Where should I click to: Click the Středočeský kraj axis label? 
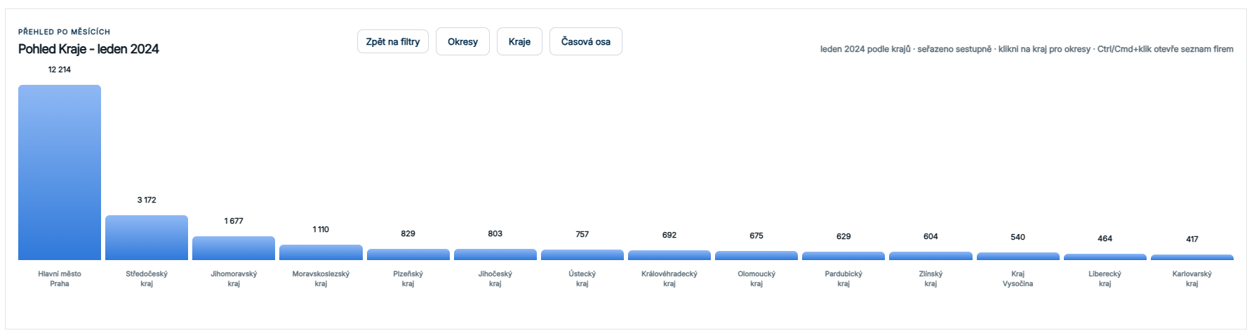[x=147, y=279]
